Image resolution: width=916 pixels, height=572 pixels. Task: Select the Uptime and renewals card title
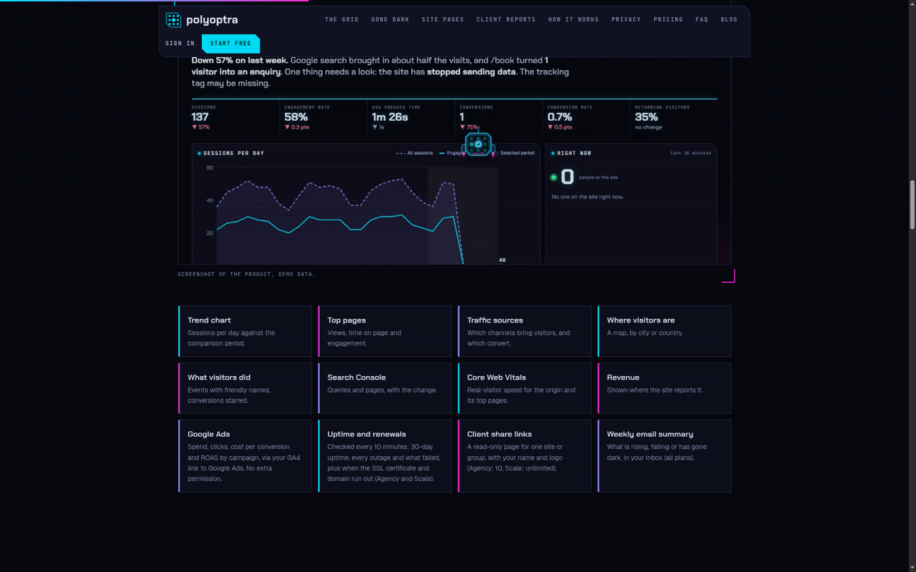tap(366, 434)
